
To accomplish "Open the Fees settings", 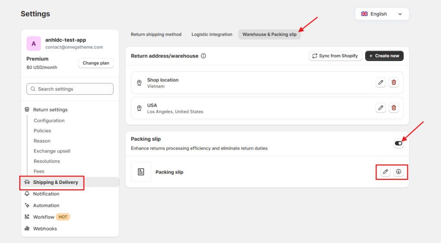I will click(39, 171).
